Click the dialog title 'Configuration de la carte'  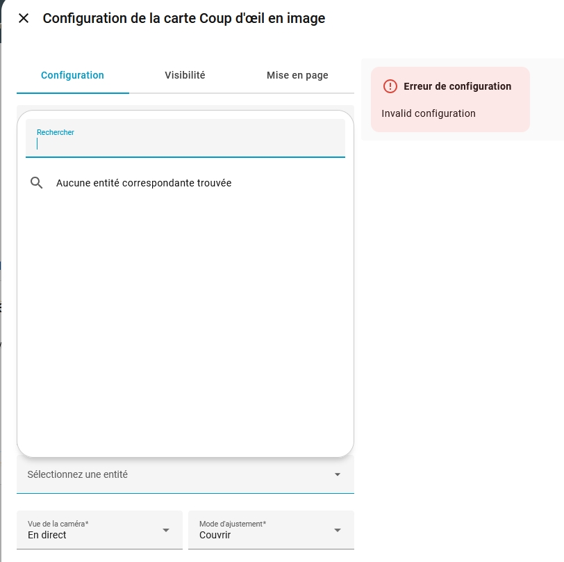[x=184, y=18]
